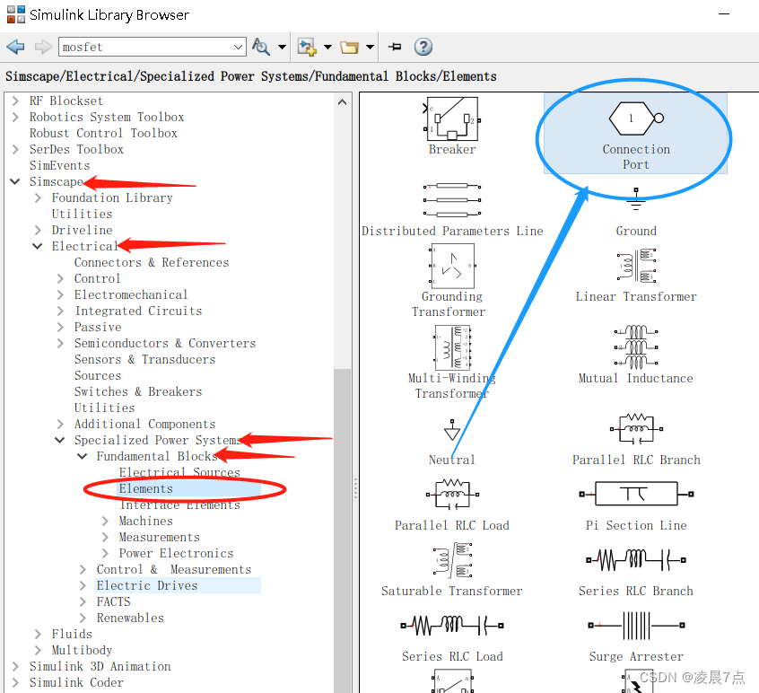Select the Breaker block icon
Screen dimensions: 759x693
point(452,119)
